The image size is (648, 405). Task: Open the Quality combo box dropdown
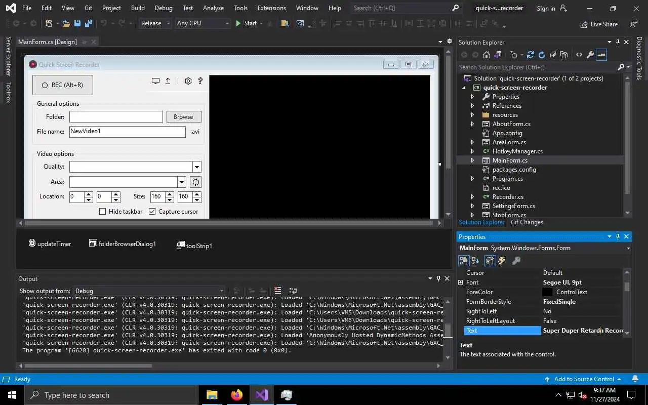[x=197, y=167]
